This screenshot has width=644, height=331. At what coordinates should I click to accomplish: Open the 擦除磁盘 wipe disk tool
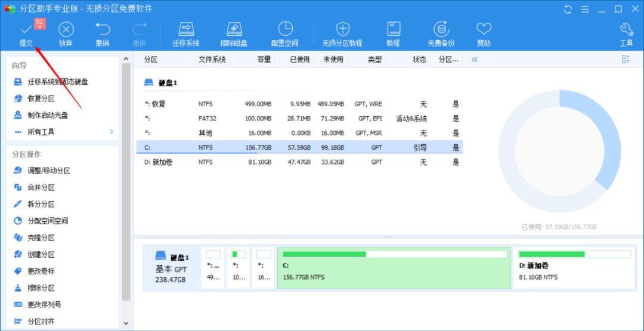tap(234, 34)
